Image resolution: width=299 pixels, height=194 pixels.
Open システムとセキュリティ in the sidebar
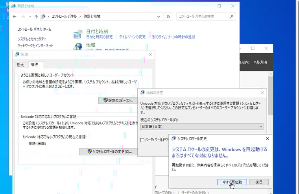click(x=31, y=39)
